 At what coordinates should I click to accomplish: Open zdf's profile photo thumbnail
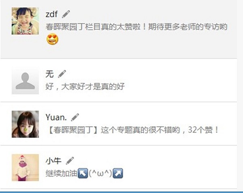click(x=25, y=21)
